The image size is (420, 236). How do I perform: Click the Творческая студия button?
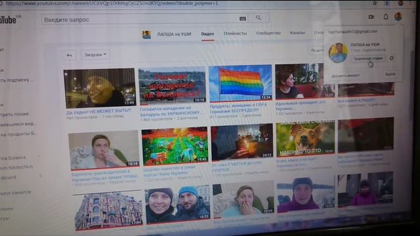point(368,58)
